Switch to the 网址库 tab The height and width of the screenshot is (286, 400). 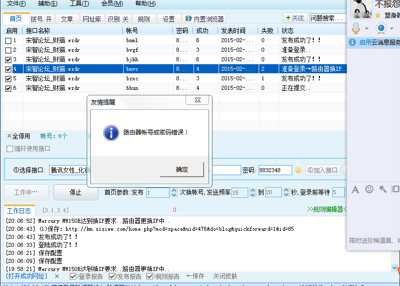point(92,19)
